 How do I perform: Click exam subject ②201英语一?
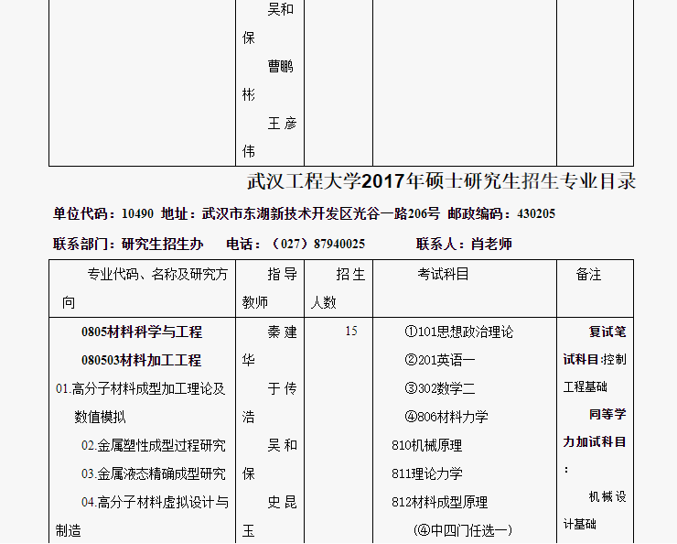coord(439,360)
